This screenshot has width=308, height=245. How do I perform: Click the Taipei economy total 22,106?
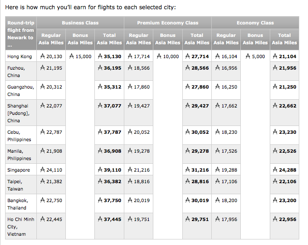pyautogui.click(x=287, y=181)
